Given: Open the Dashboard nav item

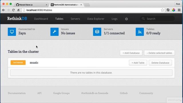Looking at the screenshot, I should coord(41,19).
